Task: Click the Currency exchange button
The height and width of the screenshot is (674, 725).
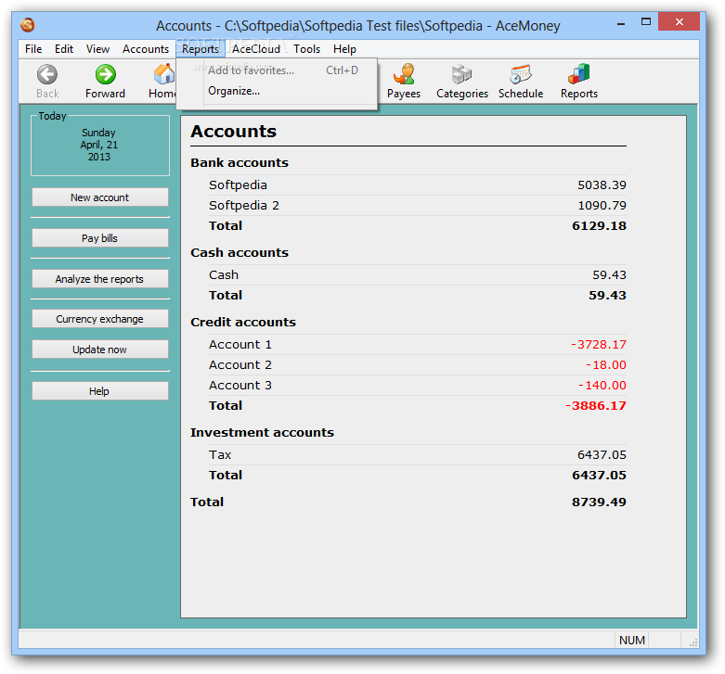Action: 100,319
